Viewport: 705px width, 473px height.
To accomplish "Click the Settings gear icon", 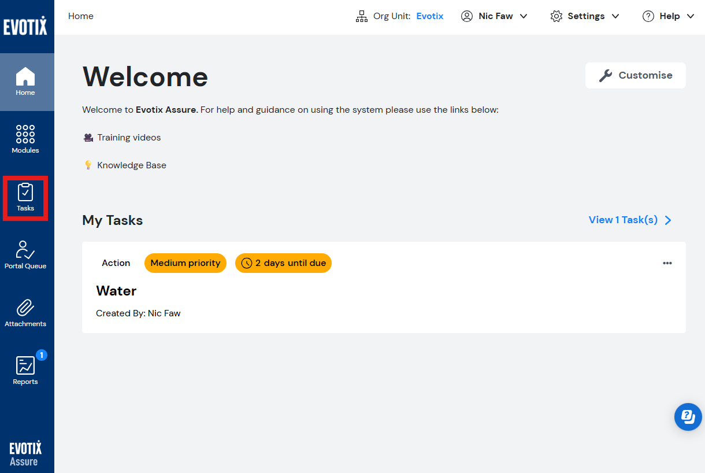I will (556, 16).
